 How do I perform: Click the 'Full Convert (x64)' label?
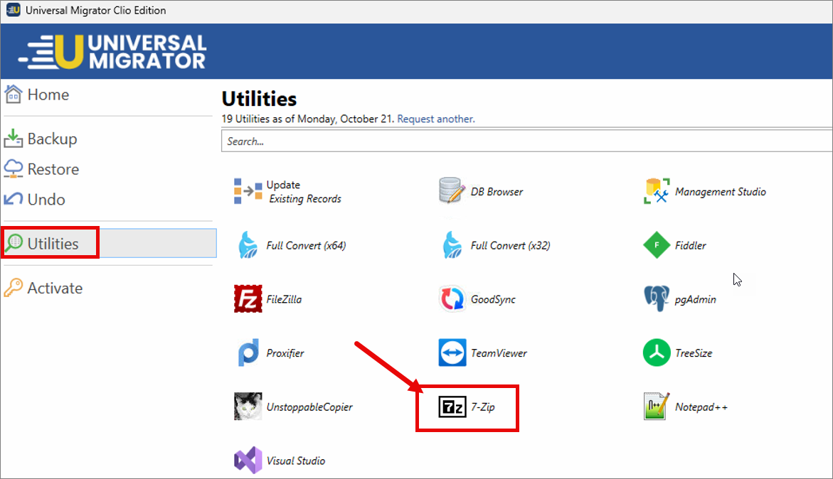pyautogui.click(x=306, y=245)
